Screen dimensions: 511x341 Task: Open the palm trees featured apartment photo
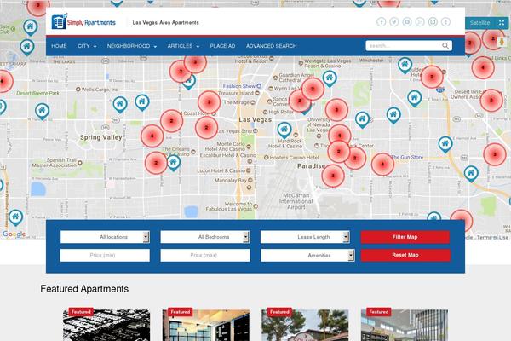click(x=305, y=325)
